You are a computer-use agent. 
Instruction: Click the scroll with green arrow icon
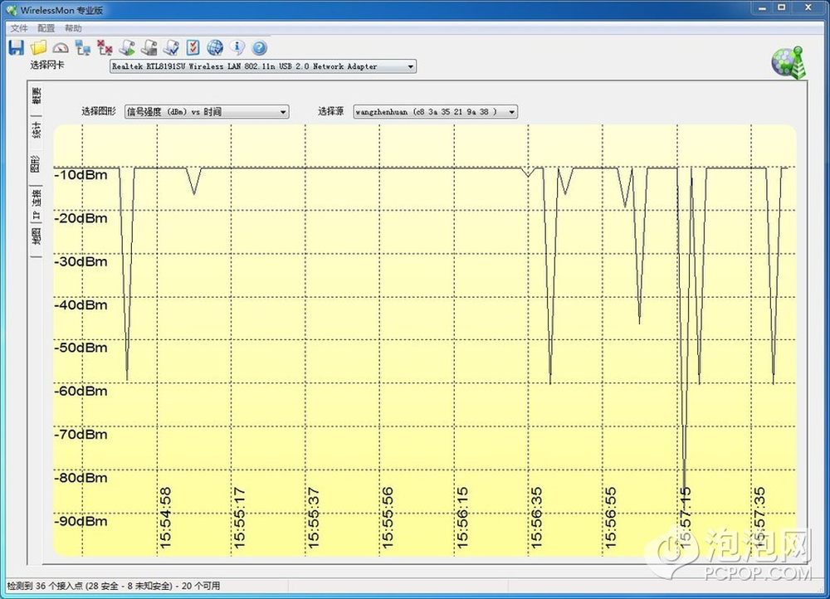click(x=126, y=47)
